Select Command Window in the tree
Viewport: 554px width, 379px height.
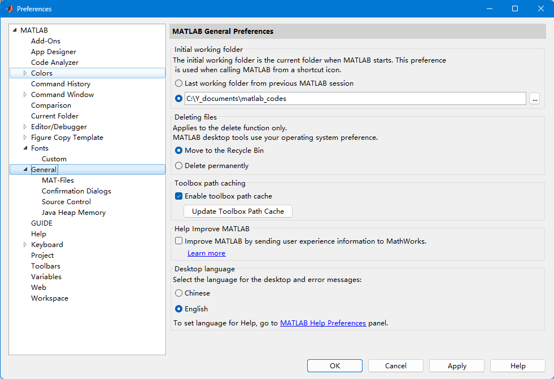click(62, 95)
